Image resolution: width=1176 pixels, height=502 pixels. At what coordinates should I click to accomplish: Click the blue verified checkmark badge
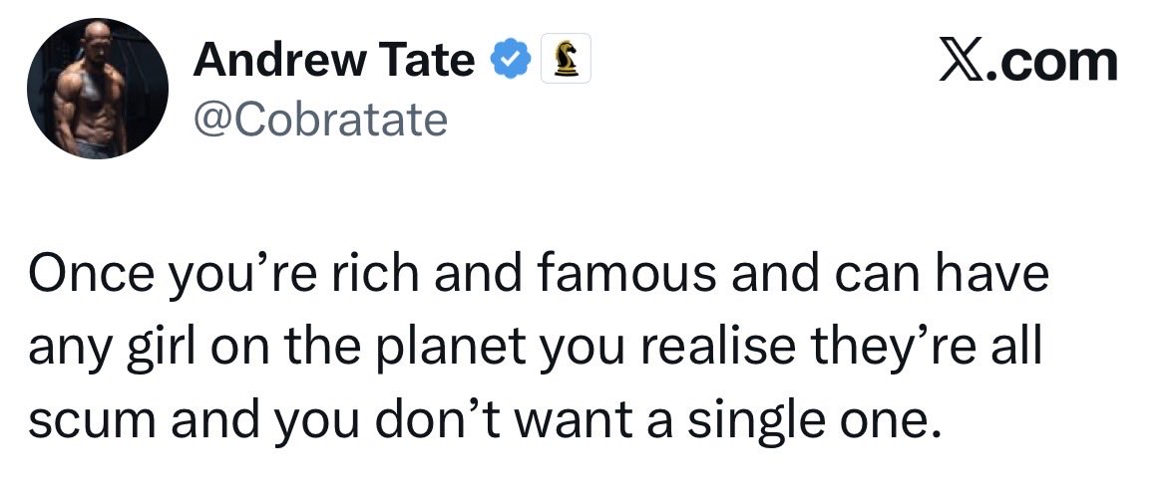click(510, 60)
